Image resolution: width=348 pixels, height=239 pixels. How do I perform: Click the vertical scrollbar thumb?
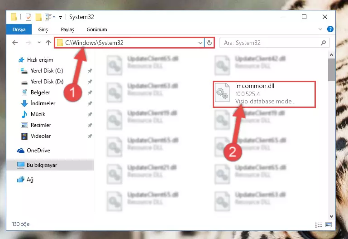(x=331, y=70)
